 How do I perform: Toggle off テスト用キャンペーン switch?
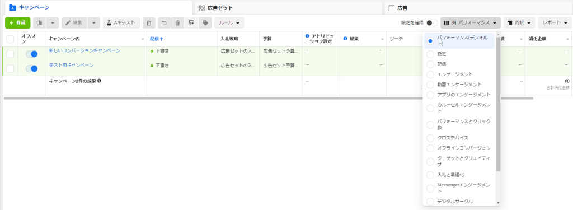[x=31, y=68]
